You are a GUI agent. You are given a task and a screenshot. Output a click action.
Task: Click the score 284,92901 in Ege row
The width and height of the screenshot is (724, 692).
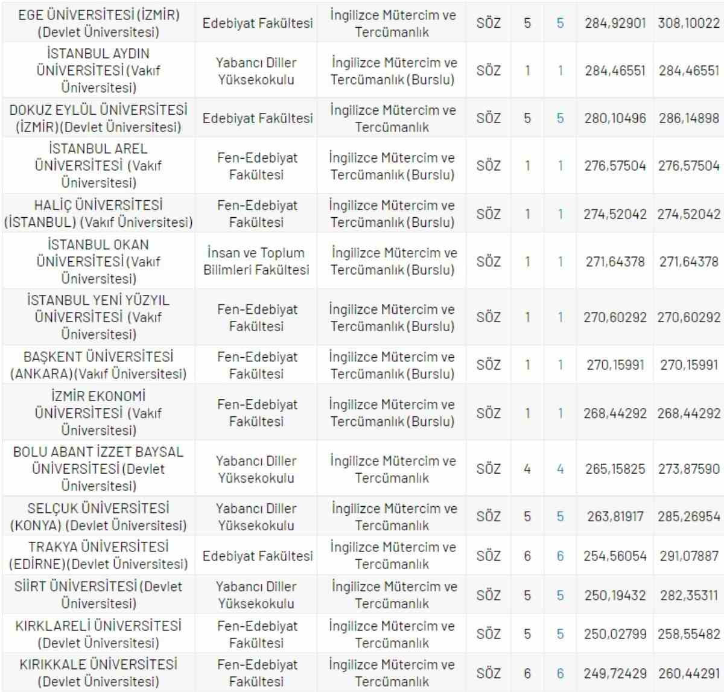(615, 24)
